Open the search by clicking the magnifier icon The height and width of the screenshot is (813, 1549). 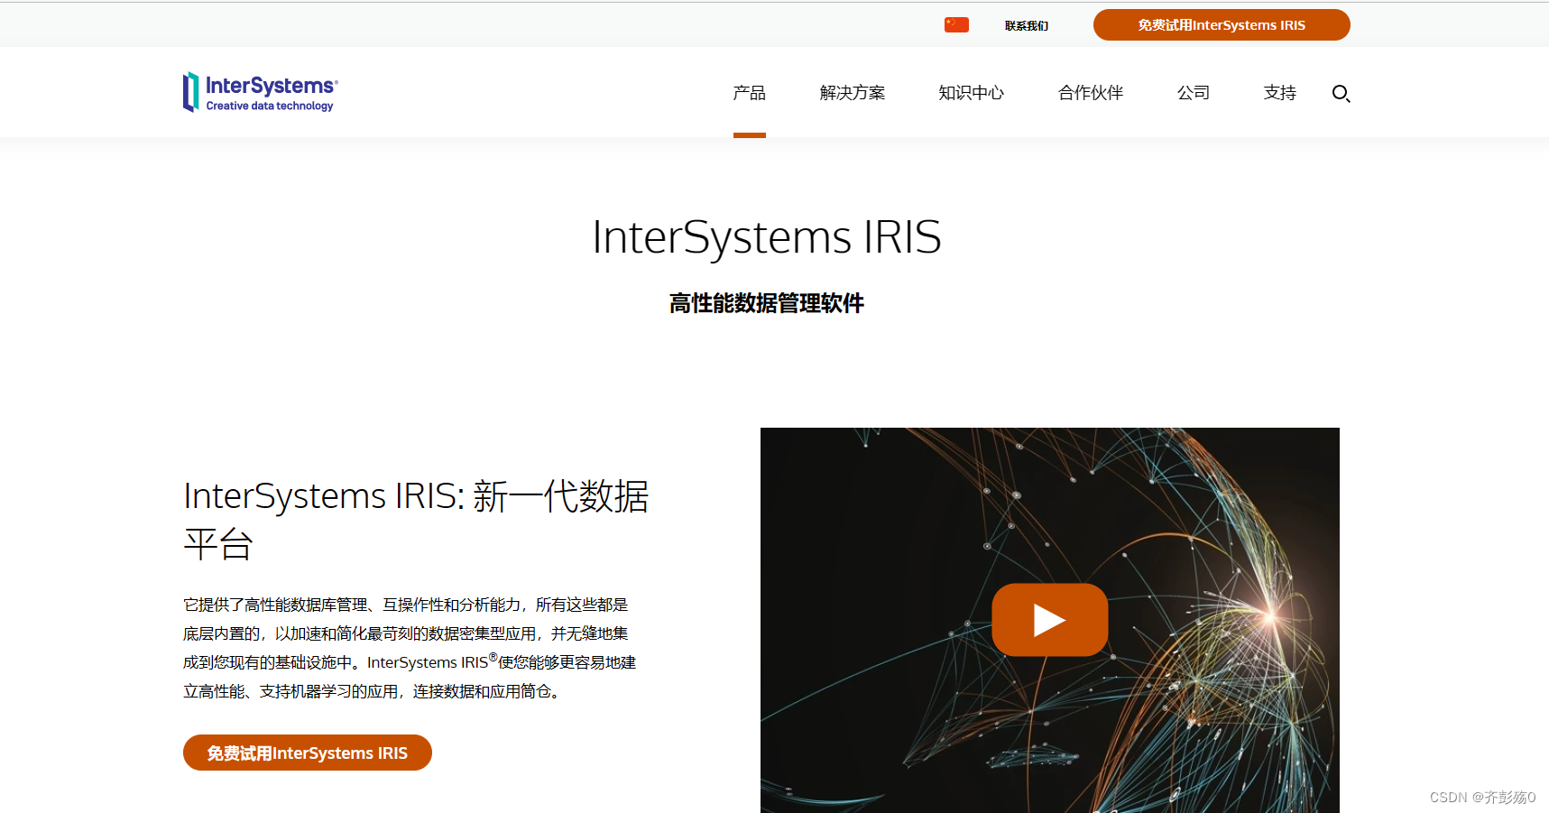point(1341,93)
